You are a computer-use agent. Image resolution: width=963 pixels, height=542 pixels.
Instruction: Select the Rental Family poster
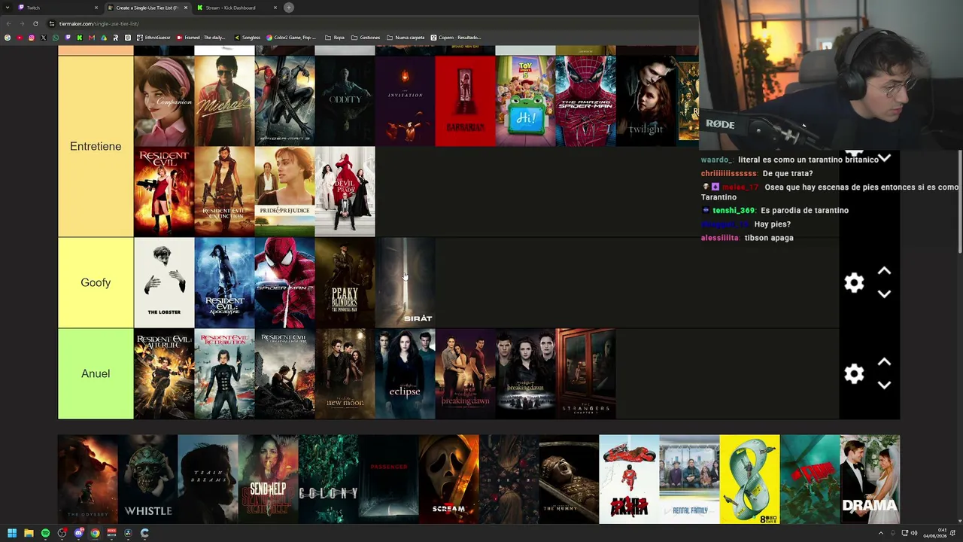[689, 480]
